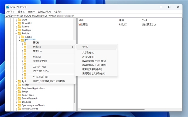Select the WOW6432Node folder icon
Screen dimensions: 188x117
19,109
